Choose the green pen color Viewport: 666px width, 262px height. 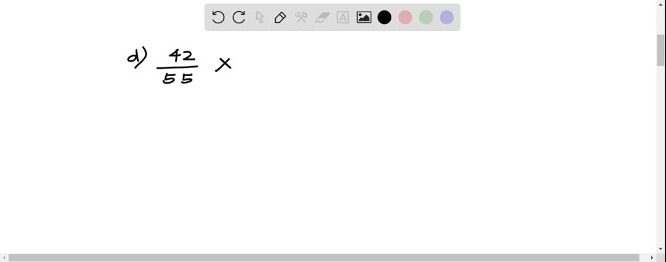[426, 18]
